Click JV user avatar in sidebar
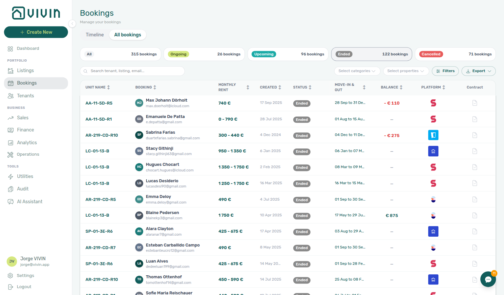Viewport: 504px width, 295px height. point(12,261)
